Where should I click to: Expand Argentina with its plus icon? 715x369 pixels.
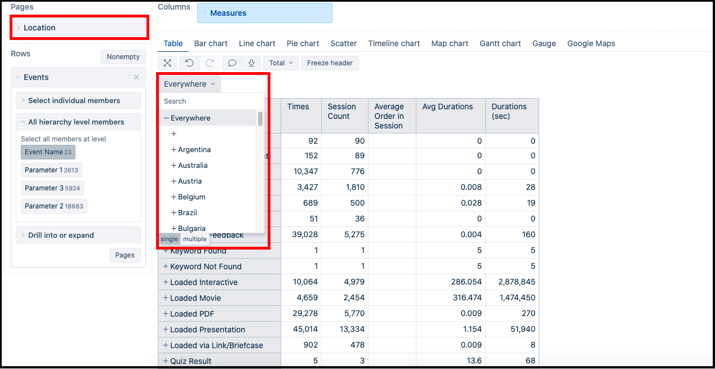[174, 150]
